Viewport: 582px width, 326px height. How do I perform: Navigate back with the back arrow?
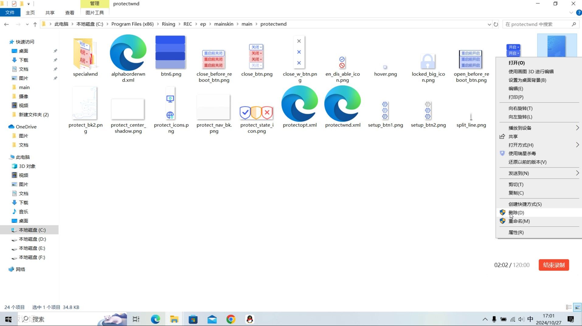click(x=6, y=24)
